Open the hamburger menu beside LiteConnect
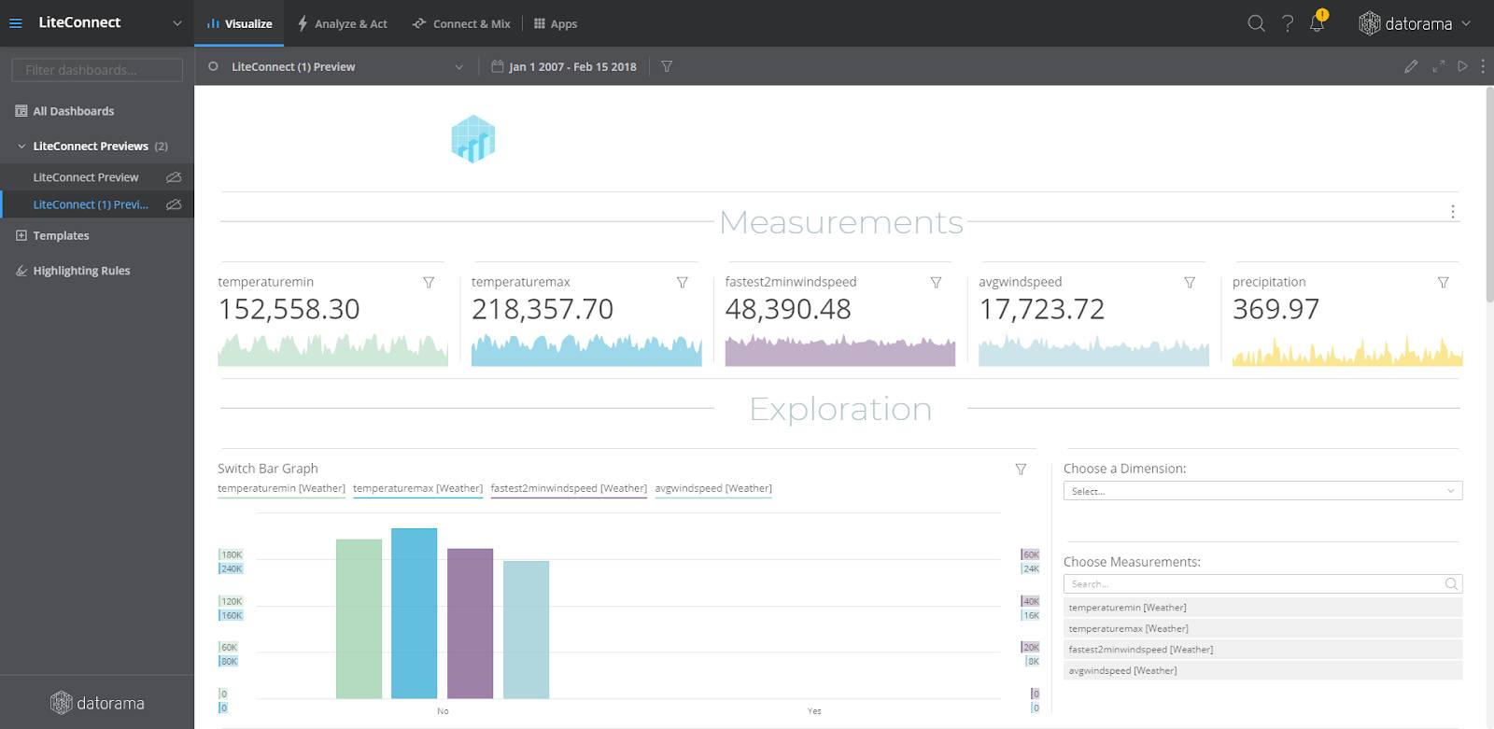The height and width of the screenshot is (729, 1494). [x=15, y=23]
